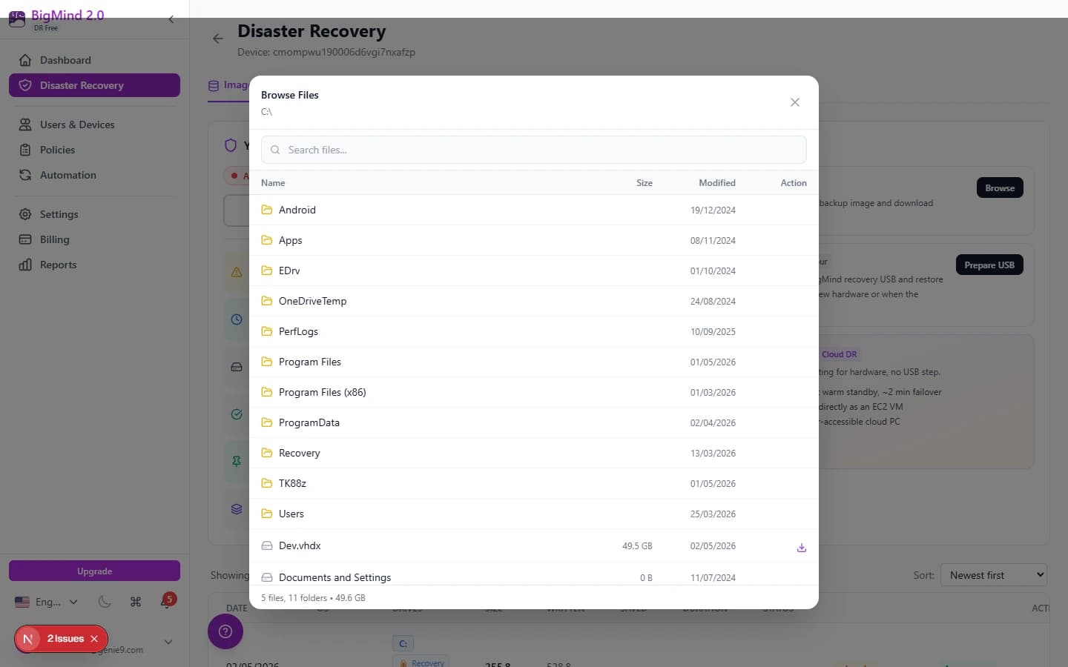The width and height of the screenshot is (1068, 667).
Task: Open the ProgramData folder
Action: click(x=534, y=422)
